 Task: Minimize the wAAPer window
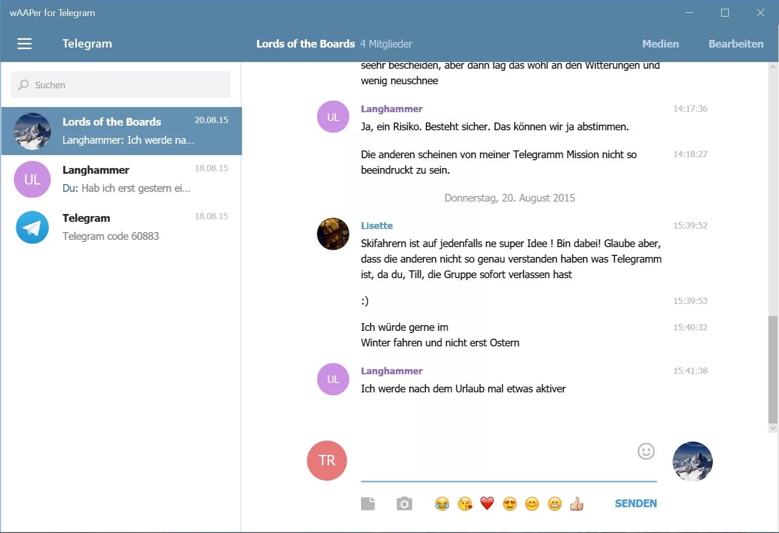pos(689,13)
